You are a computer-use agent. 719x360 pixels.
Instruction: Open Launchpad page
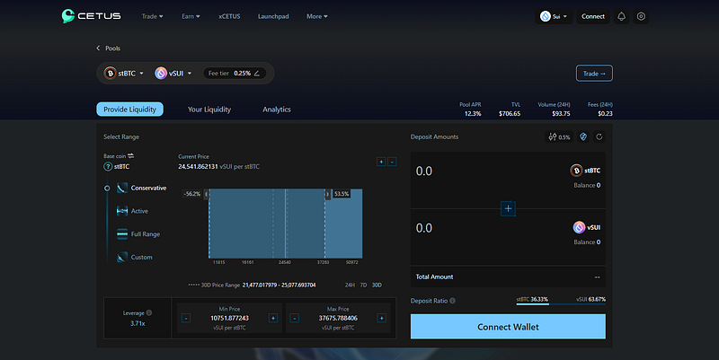coord(273,16)
